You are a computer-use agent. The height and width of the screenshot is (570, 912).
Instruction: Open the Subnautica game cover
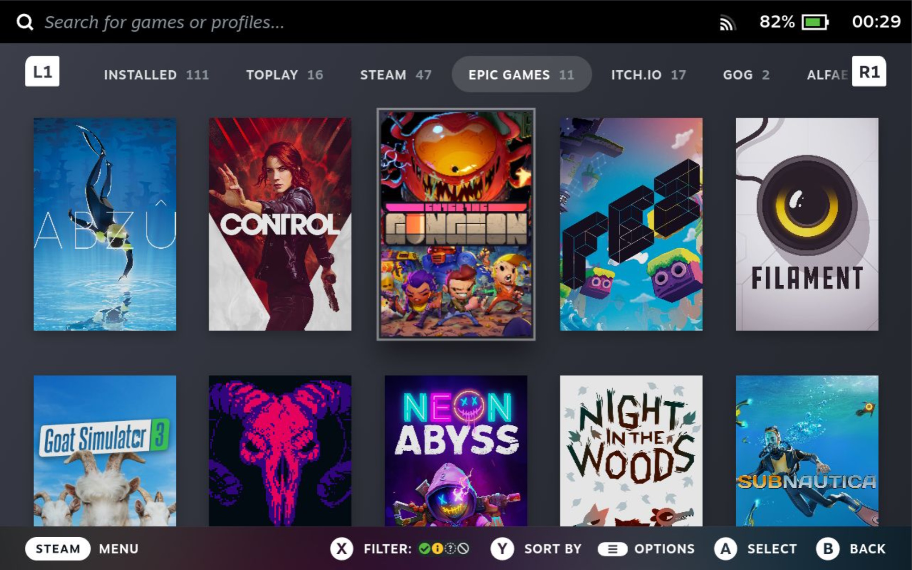coord(807,451)
